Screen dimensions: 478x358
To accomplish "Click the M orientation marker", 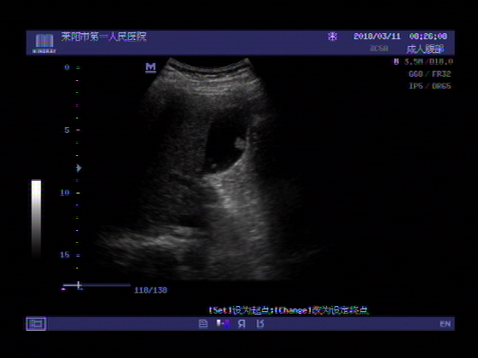I will coord(150,67).
